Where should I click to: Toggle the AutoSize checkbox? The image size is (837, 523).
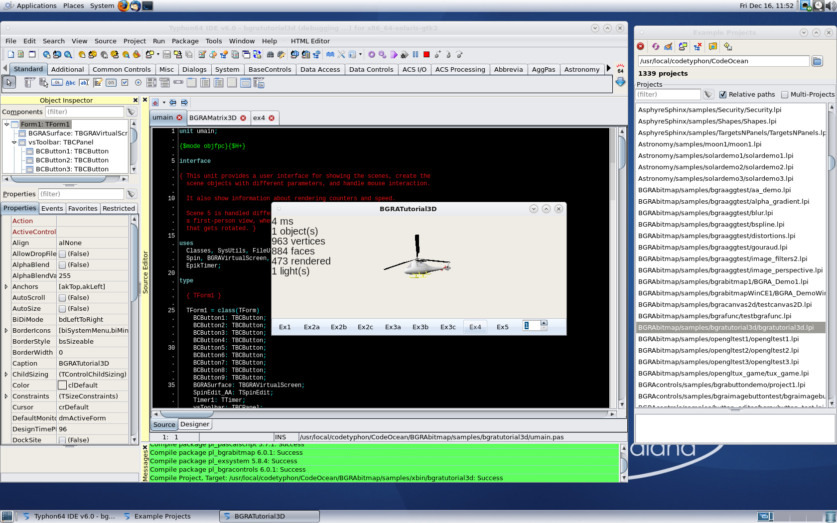tap(62, 309)
